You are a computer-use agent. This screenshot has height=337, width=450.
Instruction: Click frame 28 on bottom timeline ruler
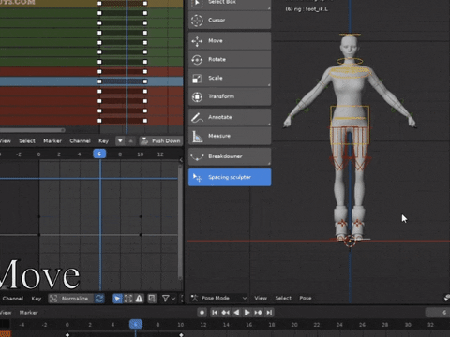pos(385,325)
